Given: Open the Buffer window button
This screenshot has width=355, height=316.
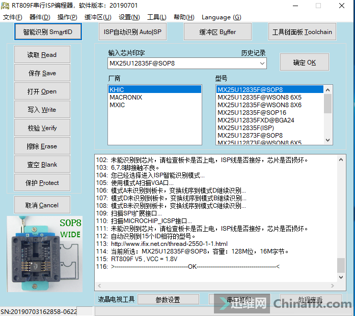Looking at the screenshot, I should (217, 32).
